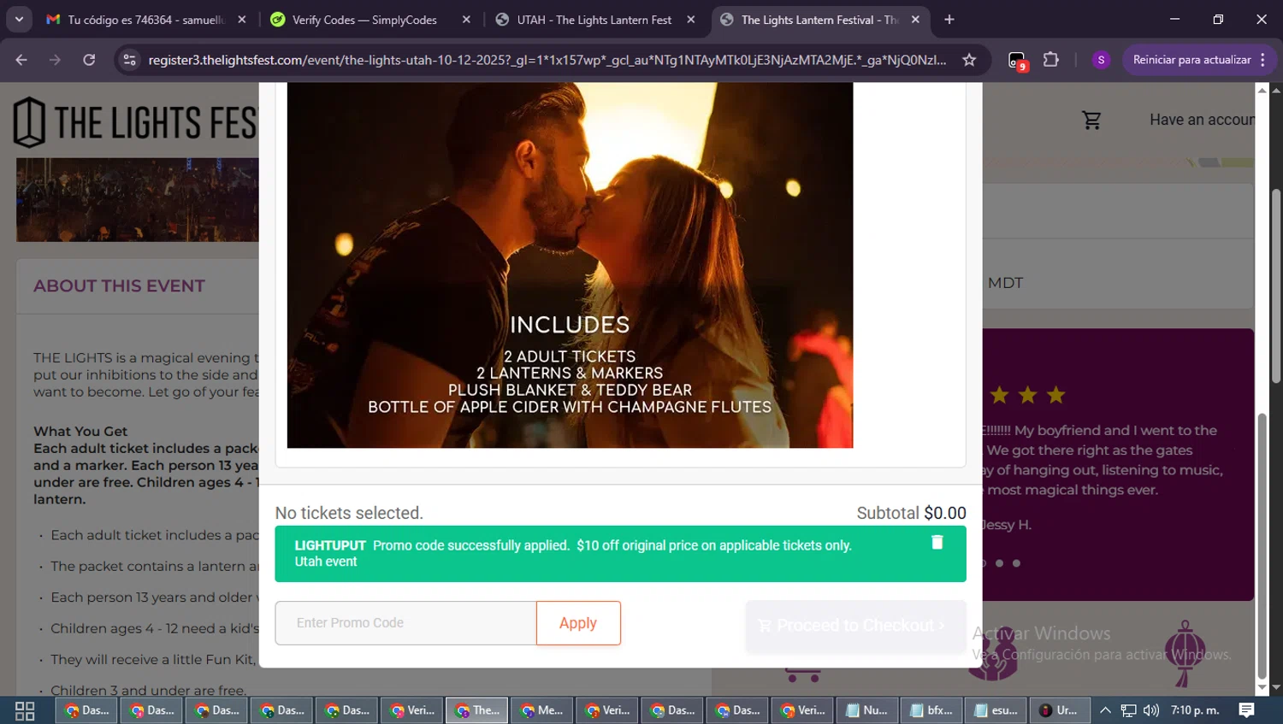
Task: Open Windows notification center icon
Action: (x=1247, y=710)
